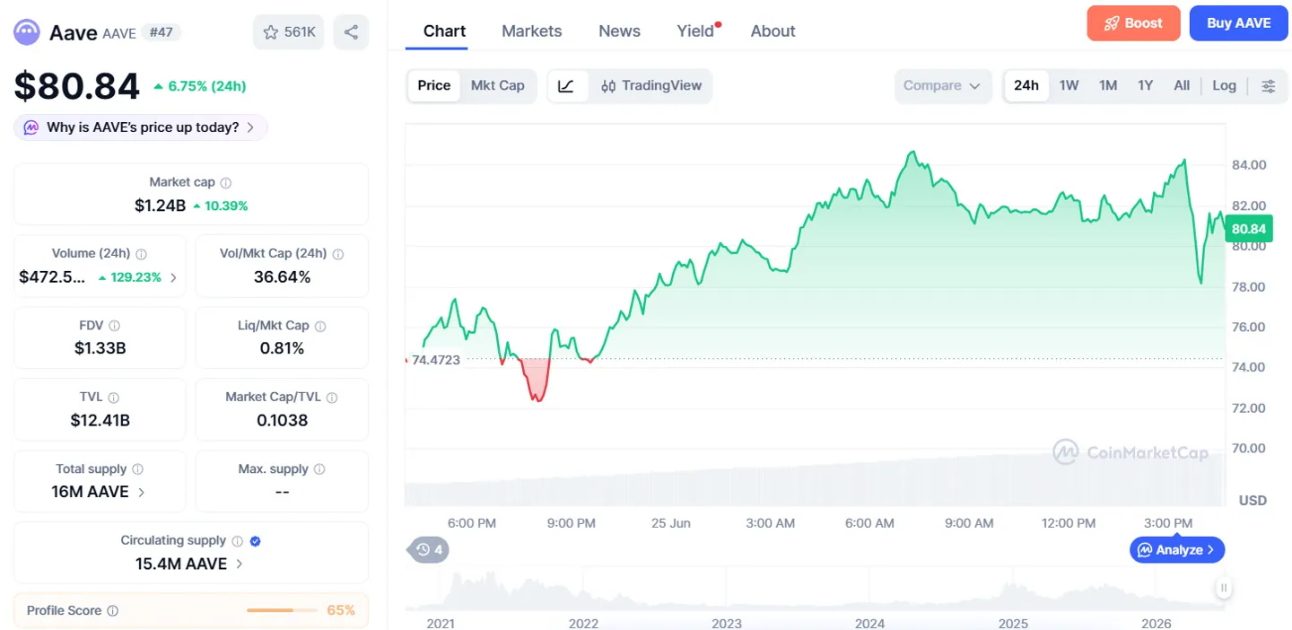
Task: Set chart range to 1W
Action: point(1069,85)
